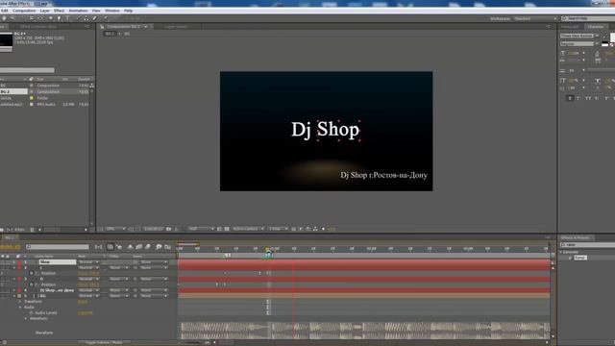Toggle the Audio Levels stopwatch
The height and width of the screenshot is (346, 615).
(x=32, y=313)
